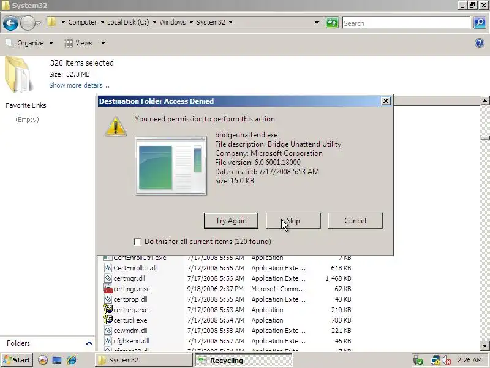The image size is (490, 368).
Task: Expand the System32 breadcrumb dropdown arrow
Action: tap(230, 22)
